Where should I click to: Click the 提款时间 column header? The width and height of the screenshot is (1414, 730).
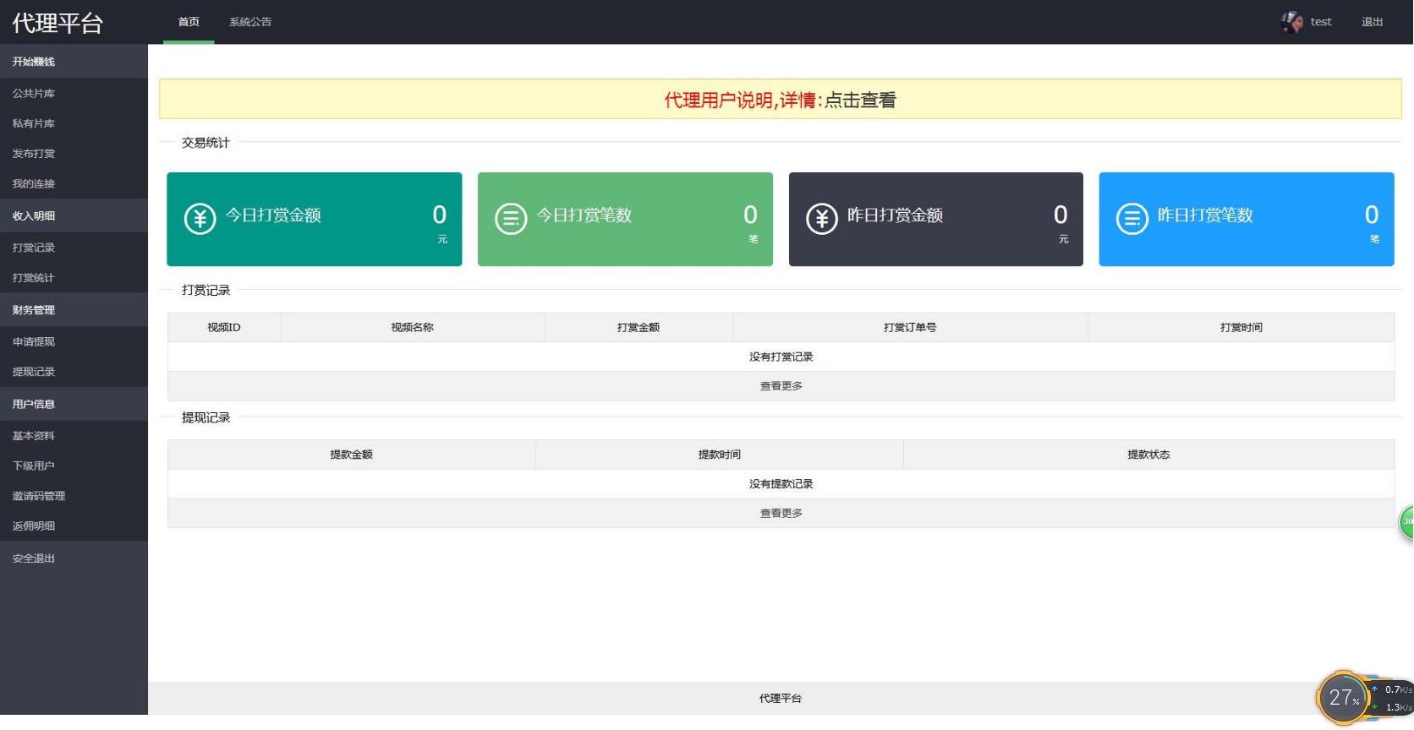pos(720,455)
